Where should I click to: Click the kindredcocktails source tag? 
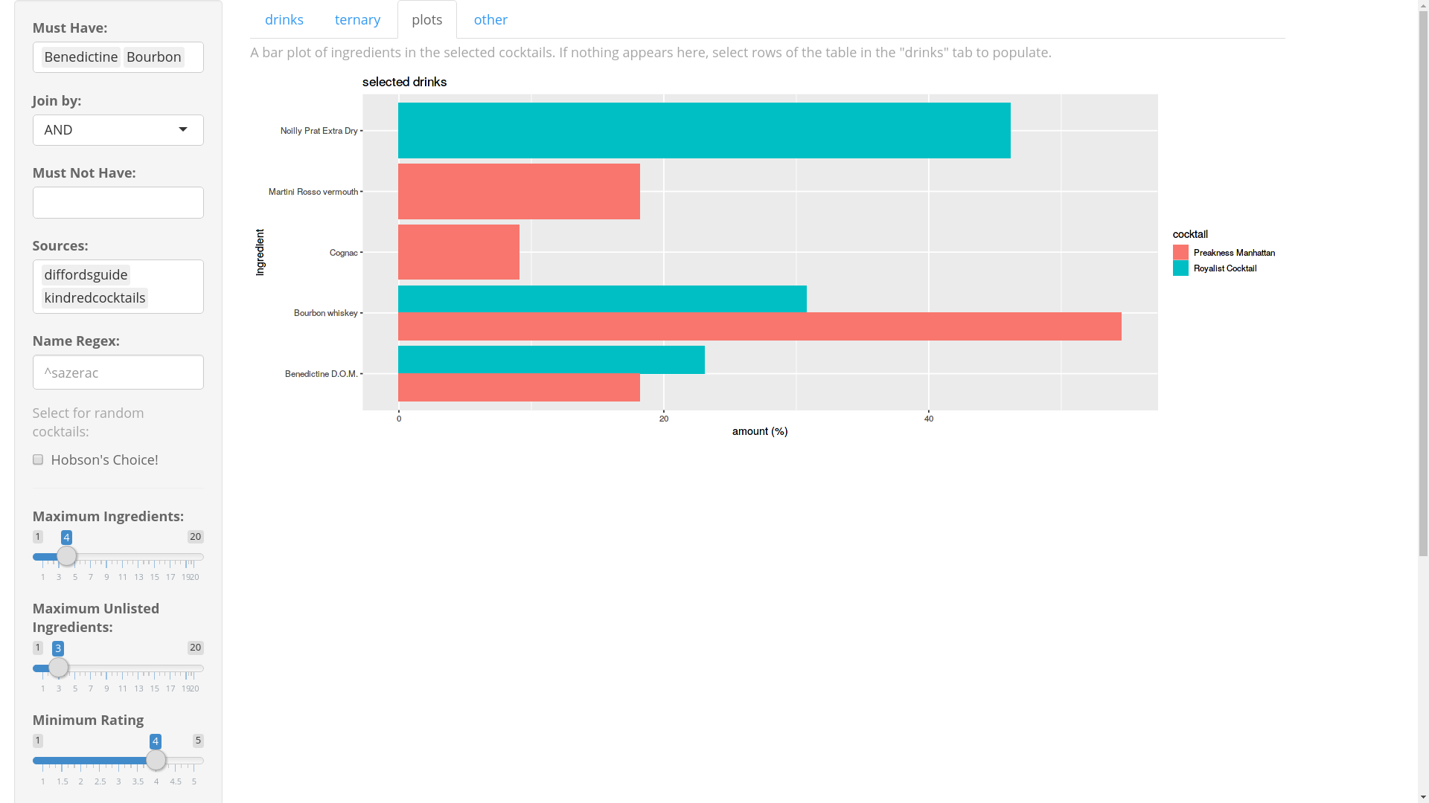point(95,297)
